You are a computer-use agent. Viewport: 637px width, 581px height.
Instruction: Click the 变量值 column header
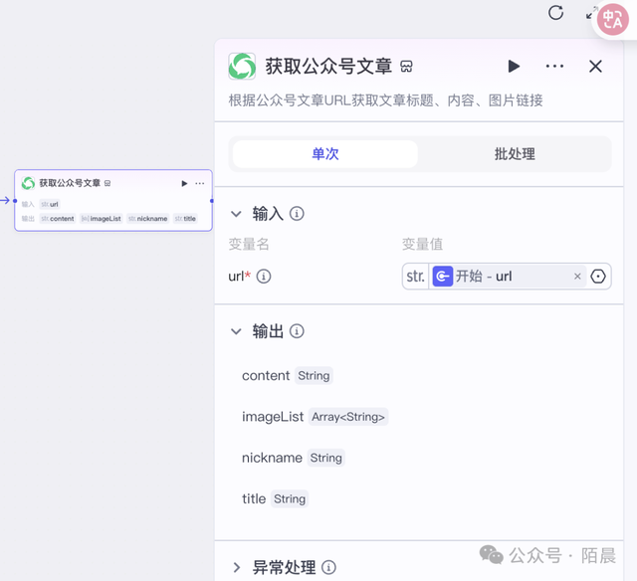click(x=422, y=245)
